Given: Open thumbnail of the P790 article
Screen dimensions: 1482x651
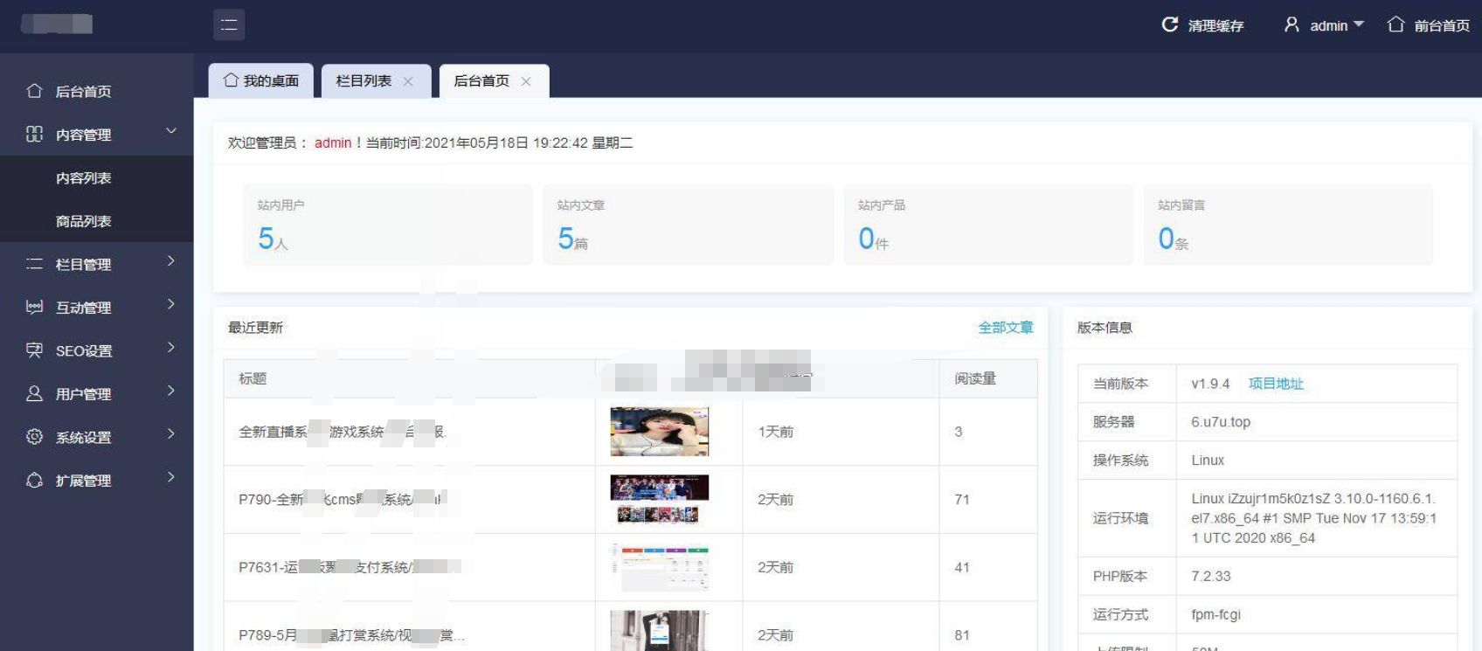Looking at the screenshot, I should coord(660,499).
